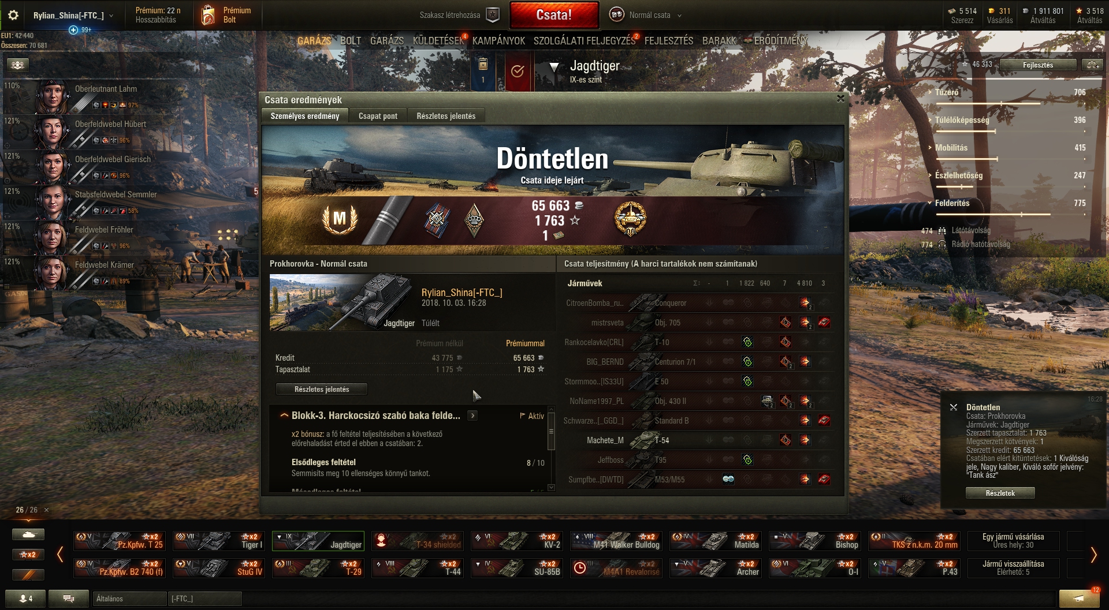Click the Premium Bolt shop icon
1109x610 pixels.
208,15
